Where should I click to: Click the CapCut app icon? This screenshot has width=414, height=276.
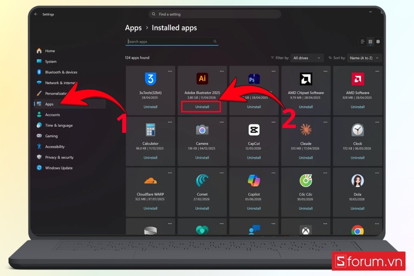point(254,130)
